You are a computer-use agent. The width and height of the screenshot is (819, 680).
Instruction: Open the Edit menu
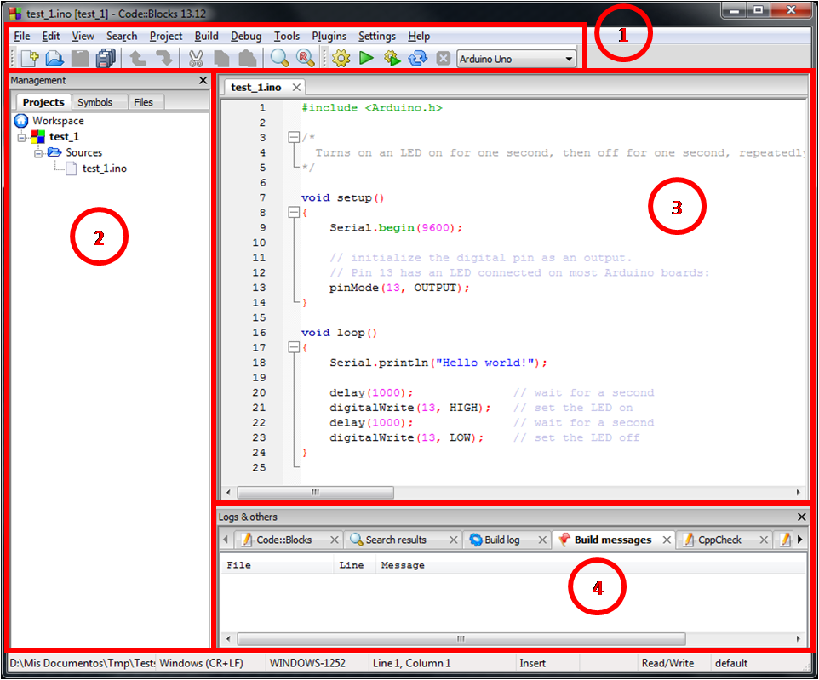tap(51, 36)
